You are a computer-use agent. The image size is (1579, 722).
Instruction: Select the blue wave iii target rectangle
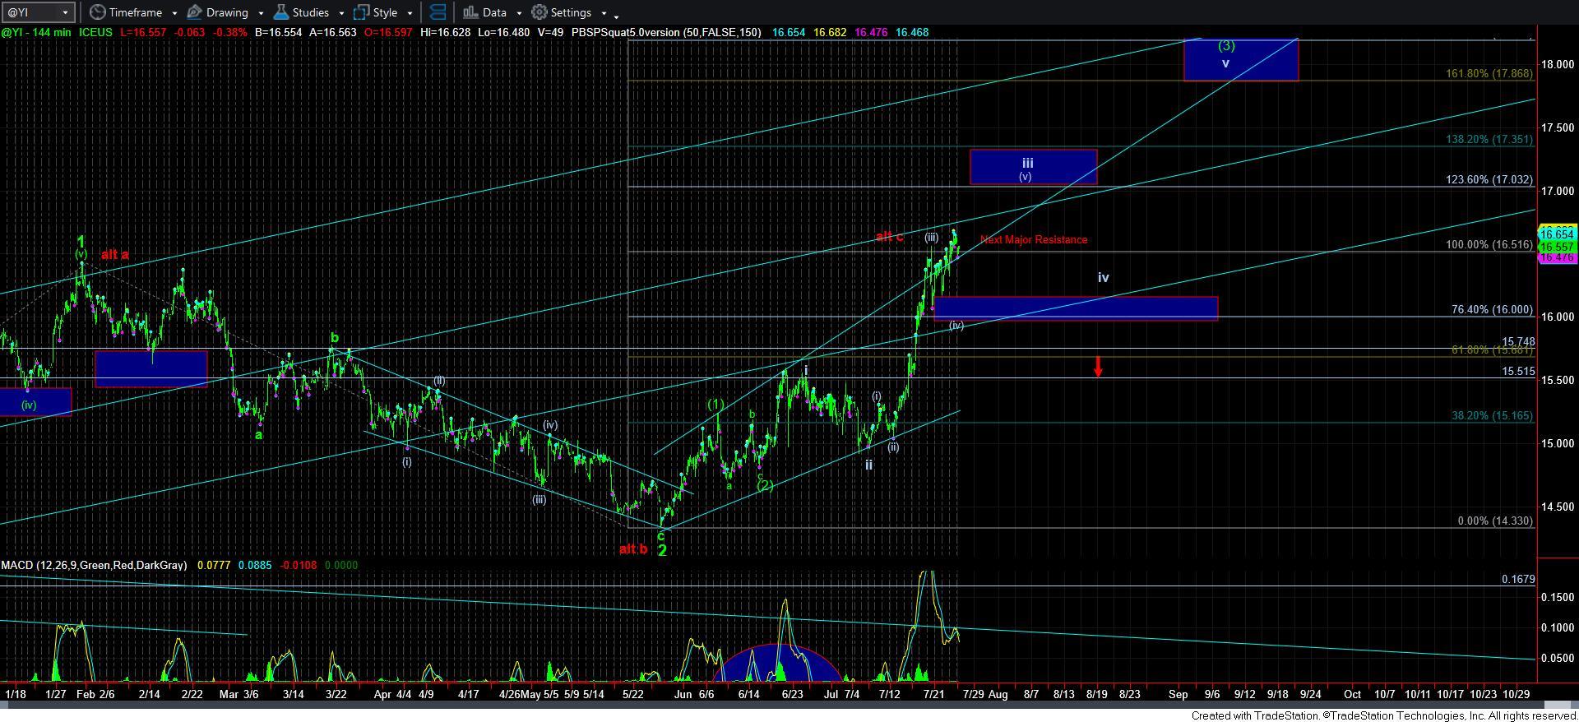(x=1033, y=167)
